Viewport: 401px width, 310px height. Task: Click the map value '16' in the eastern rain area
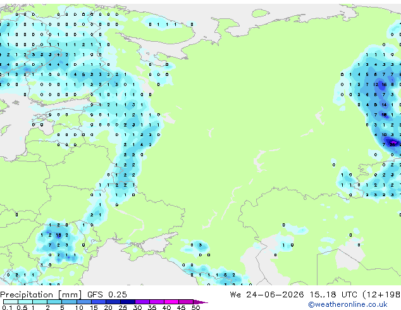tap(384, 84)
